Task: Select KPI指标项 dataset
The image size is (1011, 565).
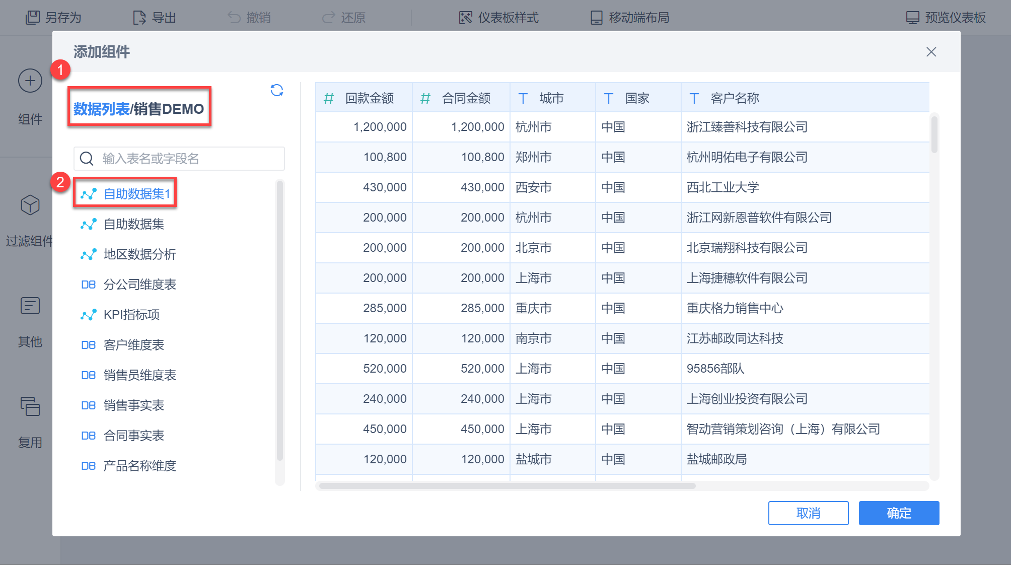Action: 131,315
